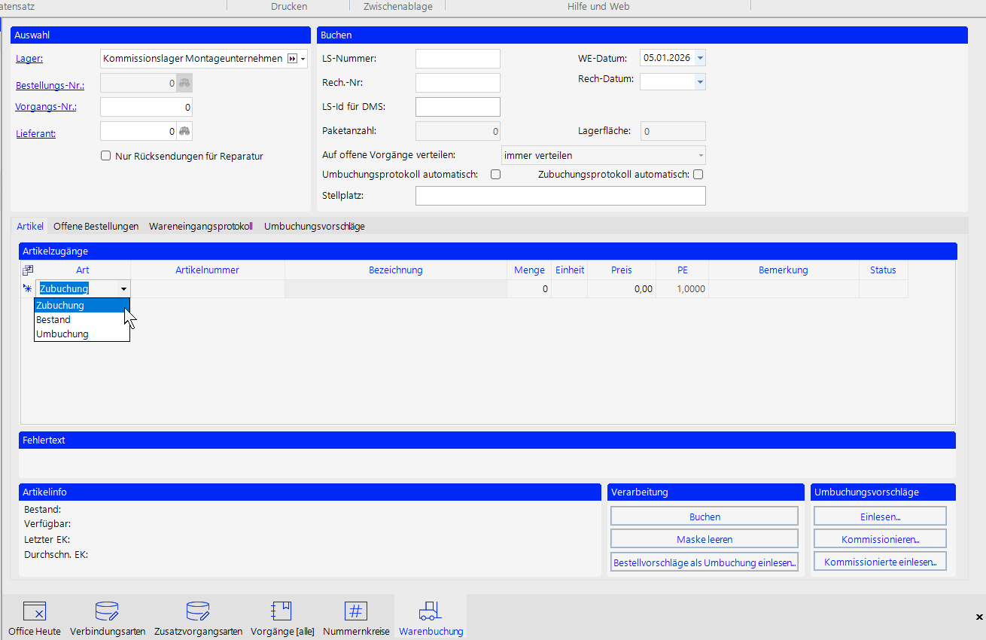Open the Wareneingangsprotokoll tab
Viewport: 986px width, 640px height.
[200, 226]
